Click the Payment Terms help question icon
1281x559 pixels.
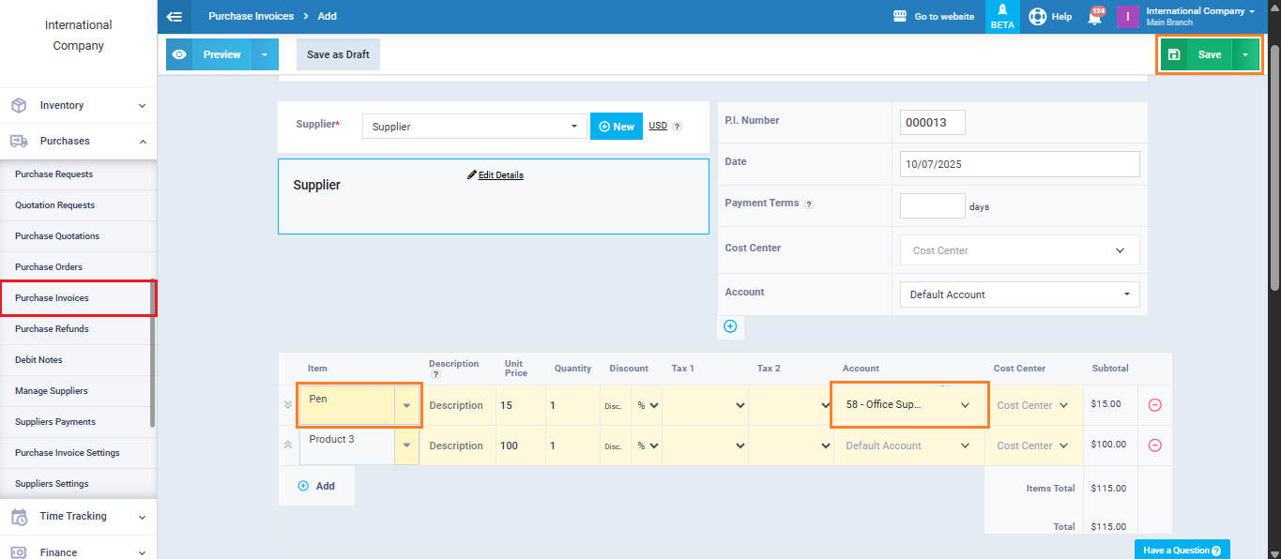(809, 204)
